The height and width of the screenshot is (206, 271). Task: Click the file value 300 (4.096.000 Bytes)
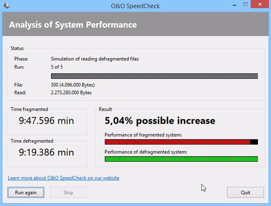pos(73,85)
